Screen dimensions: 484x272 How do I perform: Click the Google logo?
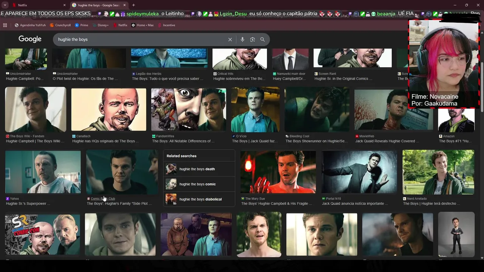[x=30, y=39]
